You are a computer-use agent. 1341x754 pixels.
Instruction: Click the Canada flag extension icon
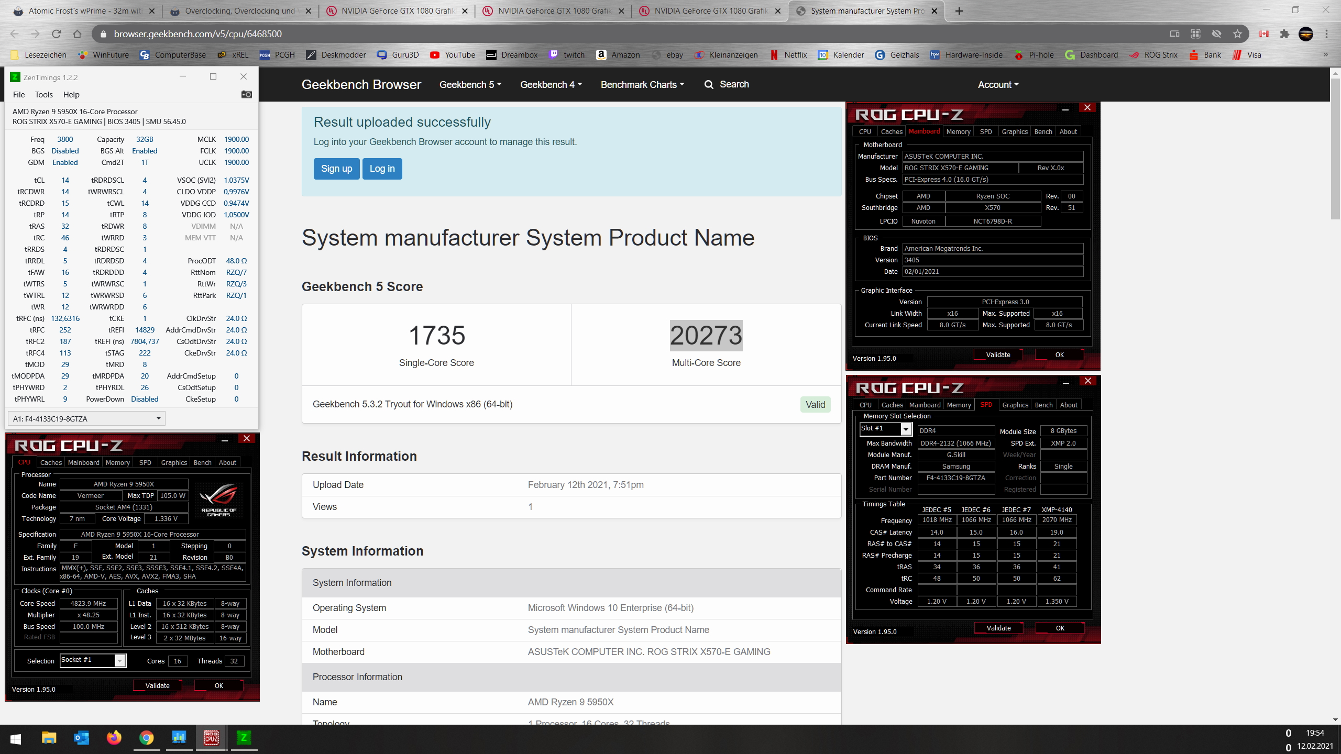coord(1264,34)
